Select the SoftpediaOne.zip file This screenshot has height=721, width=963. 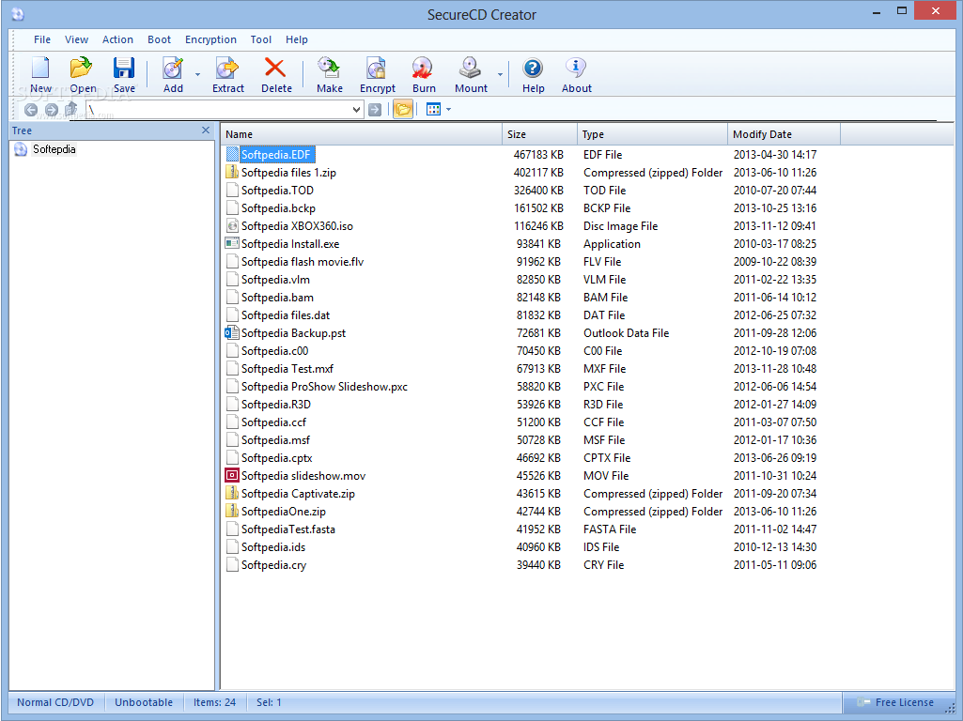click(283, 511)
